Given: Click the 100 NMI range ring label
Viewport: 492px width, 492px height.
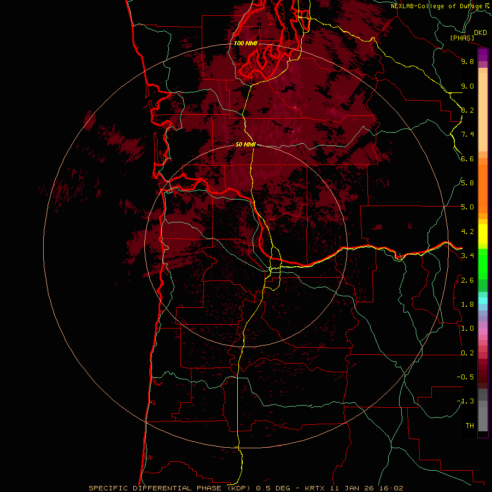Looking at the screenshot, I should coord(245,43).
